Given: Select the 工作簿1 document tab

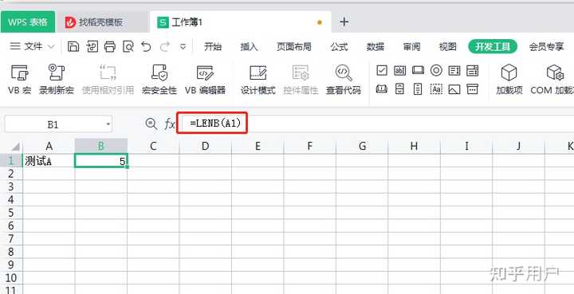Looking at the screenshot, I should tap(240, 22).
